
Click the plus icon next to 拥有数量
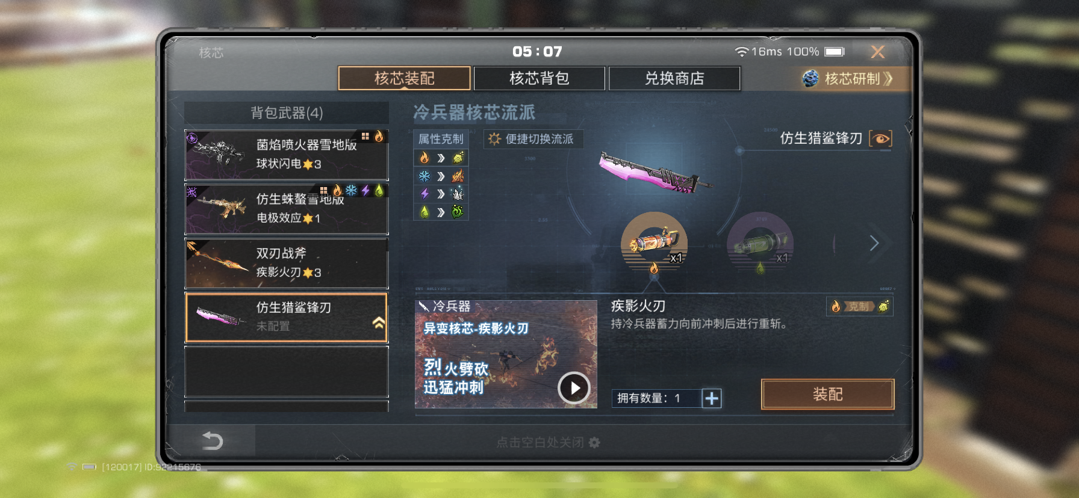coord(712,398)
